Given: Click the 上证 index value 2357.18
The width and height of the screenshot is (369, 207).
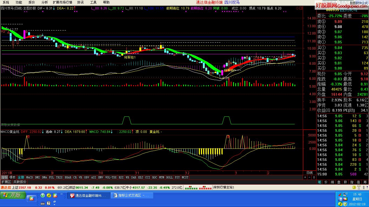Looking at the screenshot, I should (25, 188).
